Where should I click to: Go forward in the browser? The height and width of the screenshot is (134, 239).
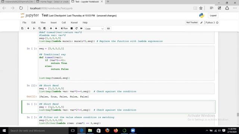click(12, 8)
